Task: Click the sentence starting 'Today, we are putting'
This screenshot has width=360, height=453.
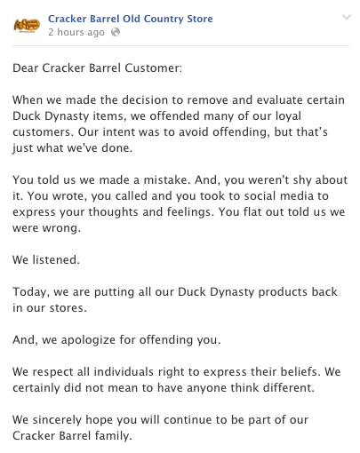Action: pos(175,299)
